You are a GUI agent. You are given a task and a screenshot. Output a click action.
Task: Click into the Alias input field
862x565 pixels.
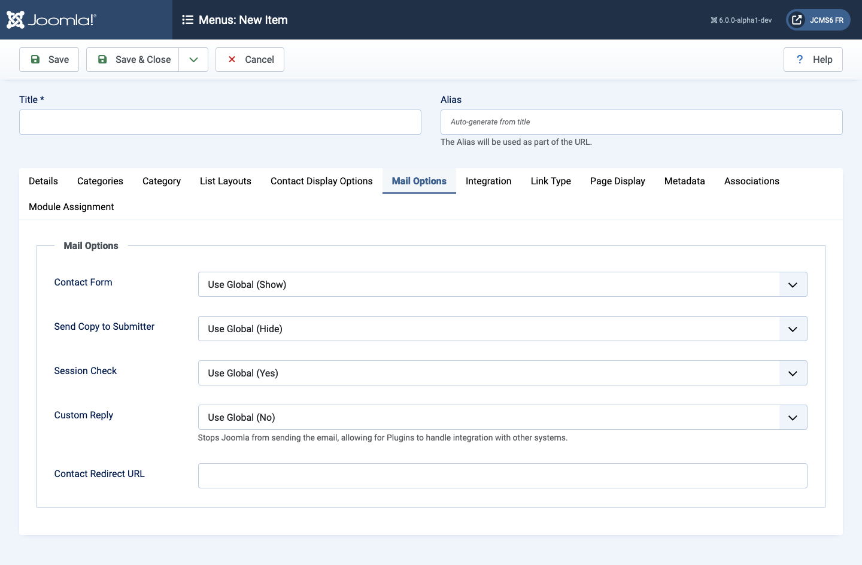point(642,122)
